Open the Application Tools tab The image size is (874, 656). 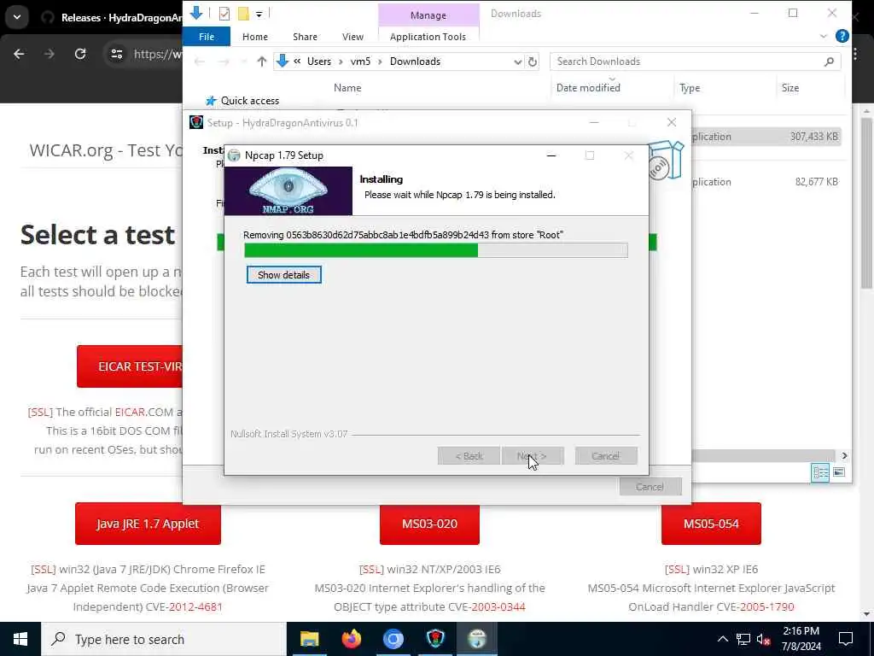coord(428,37)
